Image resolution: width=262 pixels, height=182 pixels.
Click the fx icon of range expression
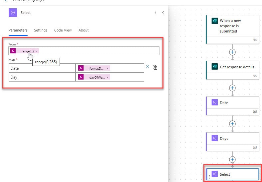(x=13, y=51)
